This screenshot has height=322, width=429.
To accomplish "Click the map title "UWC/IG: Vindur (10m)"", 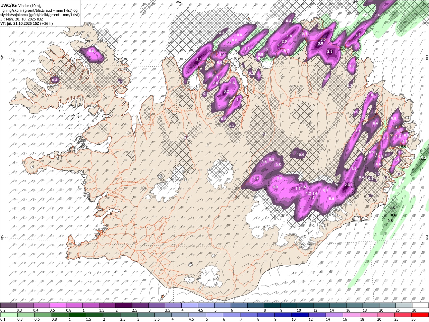I will [20, 6].
